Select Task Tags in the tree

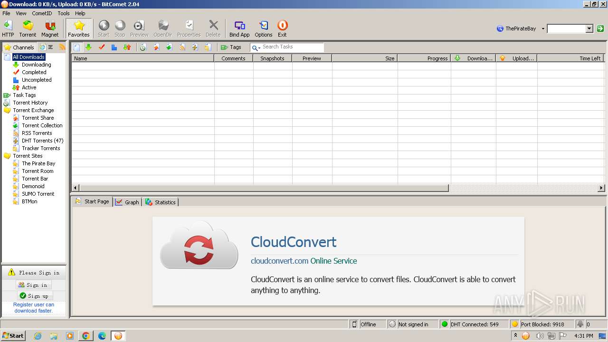point(24,95)
